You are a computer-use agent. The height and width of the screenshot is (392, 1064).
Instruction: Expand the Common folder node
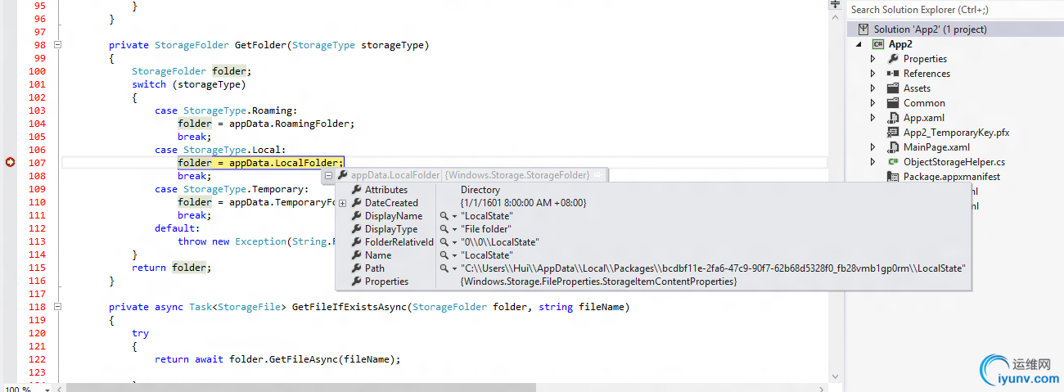(x=873, y=103)
